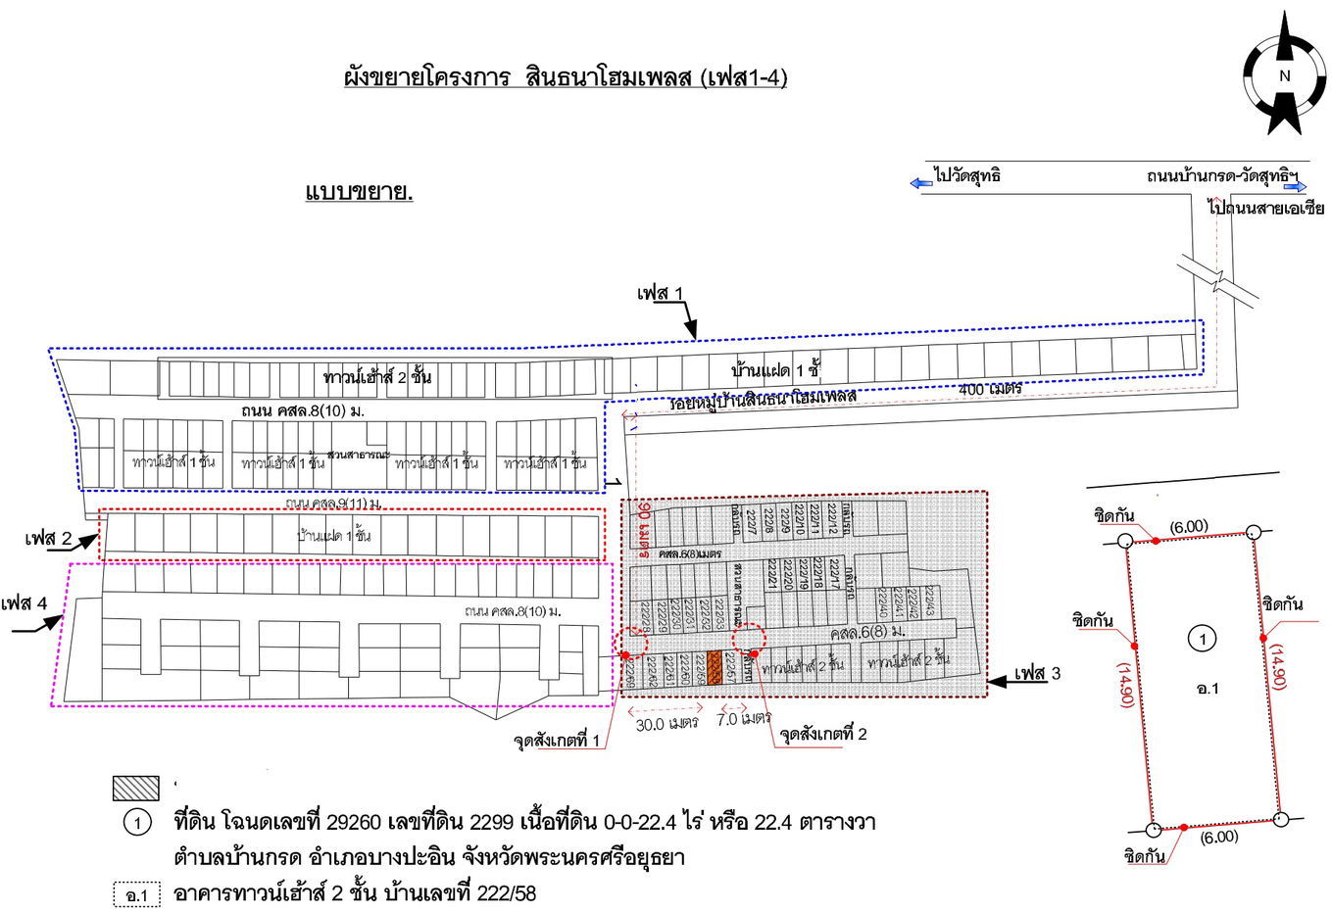The height and width of the screenshot is (913, 1332).
Task: Click อ.1 text inside the plot diagram
Action: pyautogui.click(x=1208, y=689)
